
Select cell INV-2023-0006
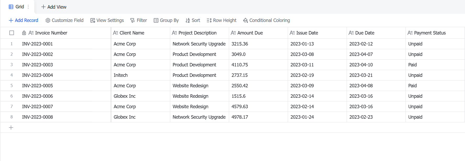(65, 96)
